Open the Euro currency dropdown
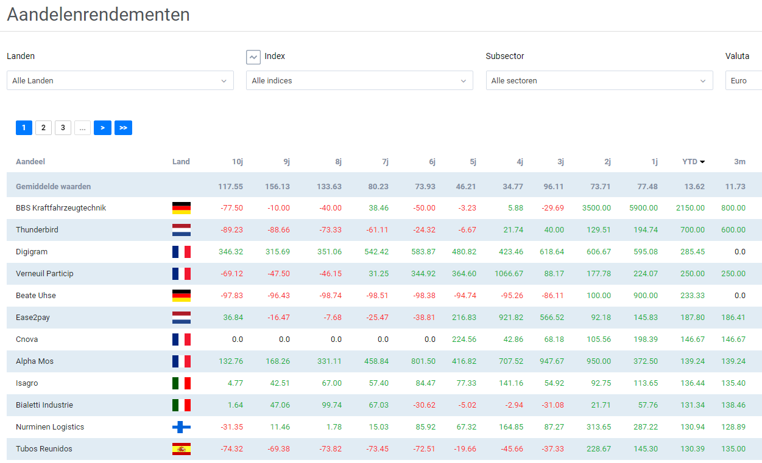Viewport: 762px width, 463px height. [744, 80]
